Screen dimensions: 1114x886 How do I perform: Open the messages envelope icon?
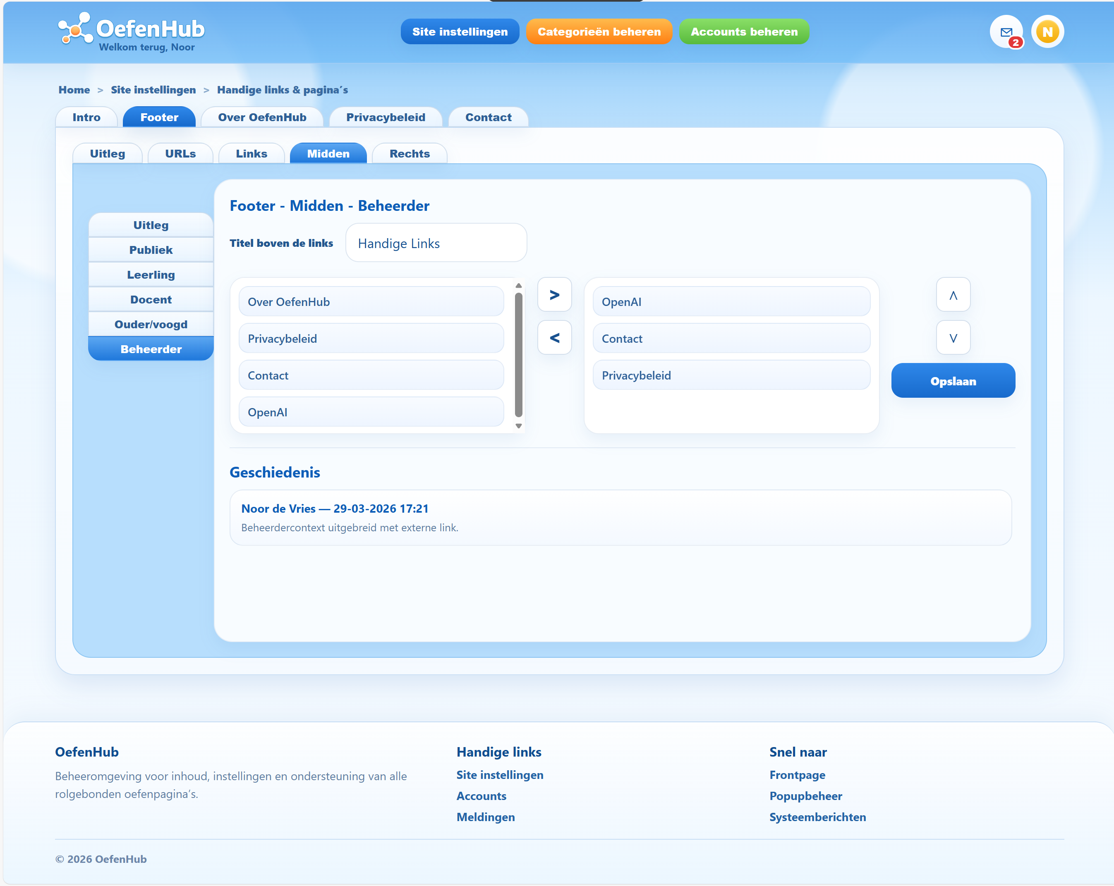[1006, 32]
